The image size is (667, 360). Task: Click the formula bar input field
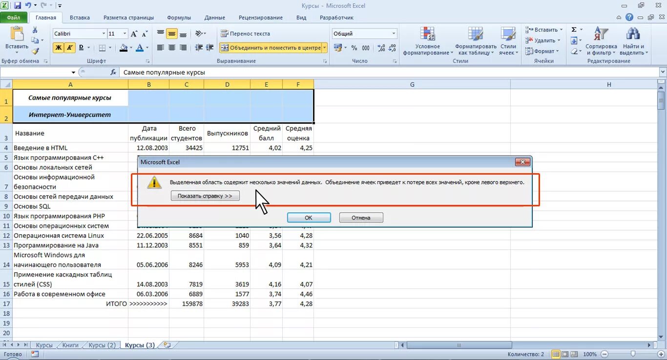click(x=388, y=72)
